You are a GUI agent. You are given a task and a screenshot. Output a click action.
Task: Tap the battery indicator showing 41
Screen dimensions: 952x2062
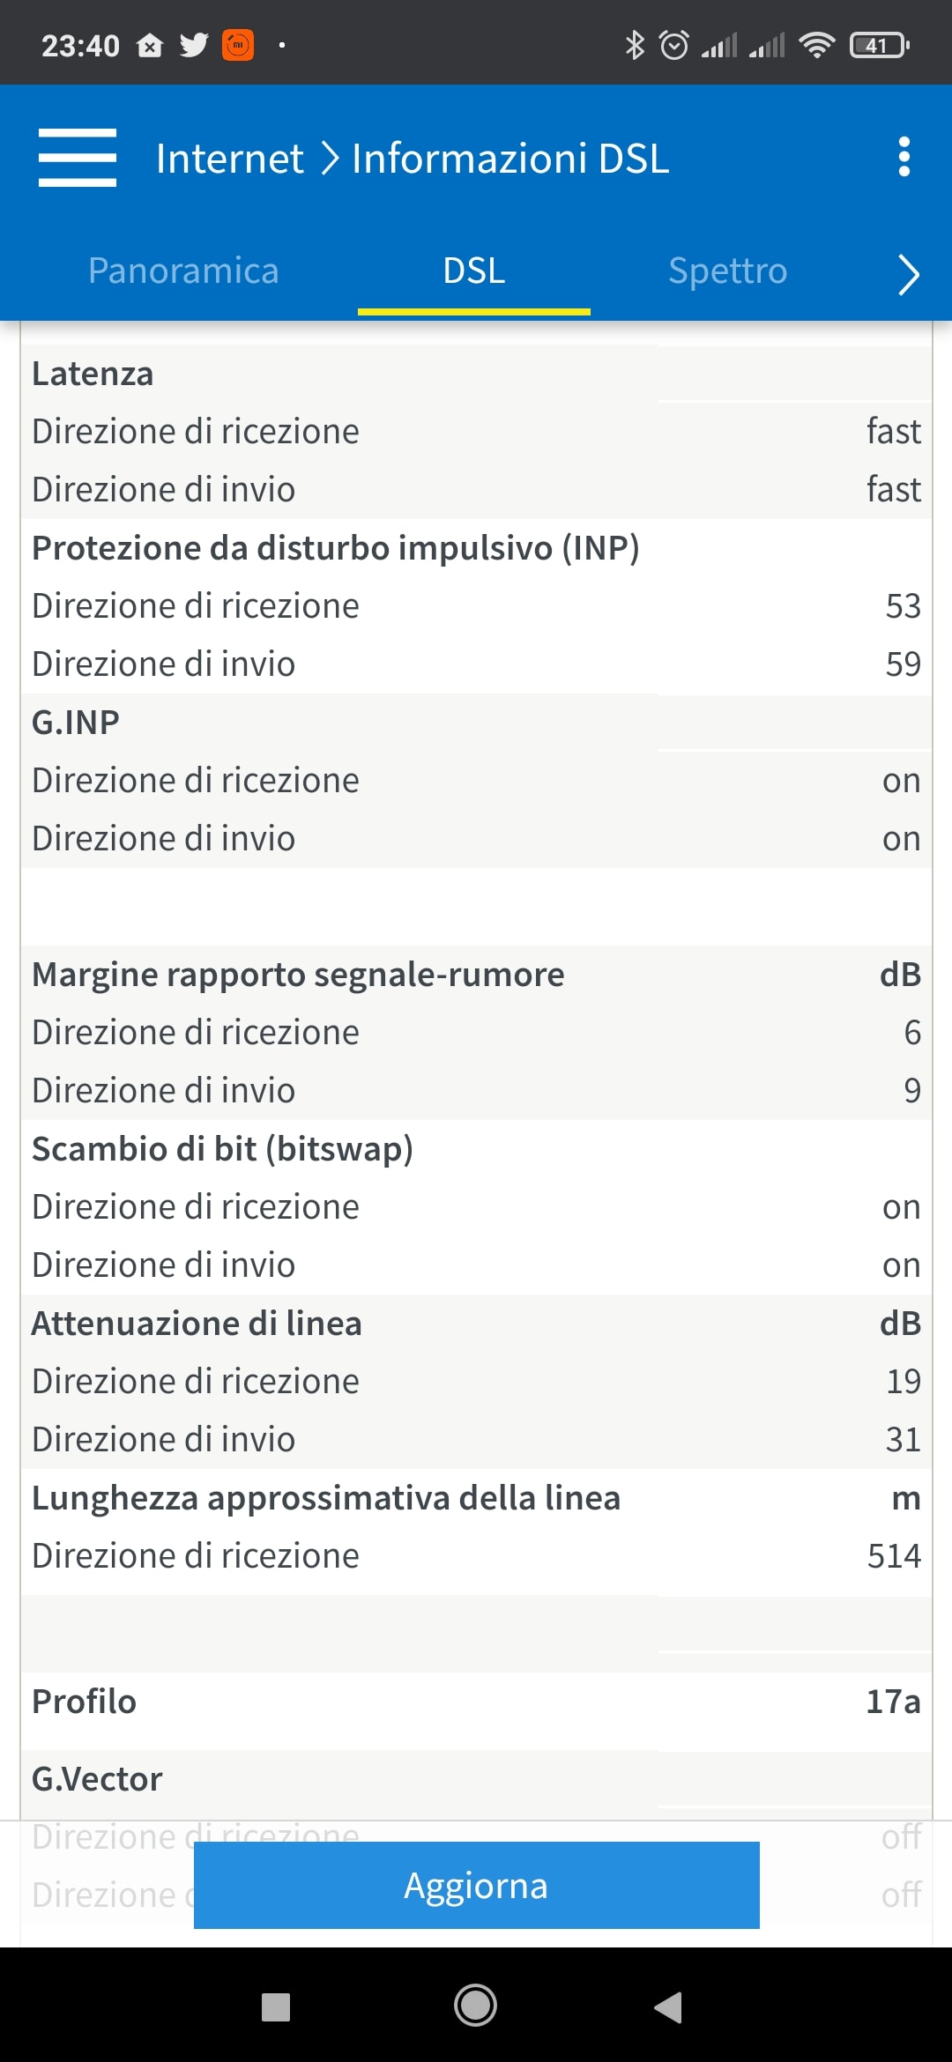click(x=879, y=45)
